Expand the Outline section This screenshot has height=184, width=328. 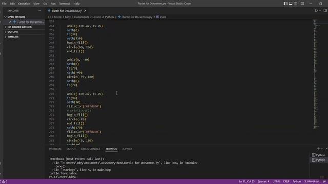[13, 32]
